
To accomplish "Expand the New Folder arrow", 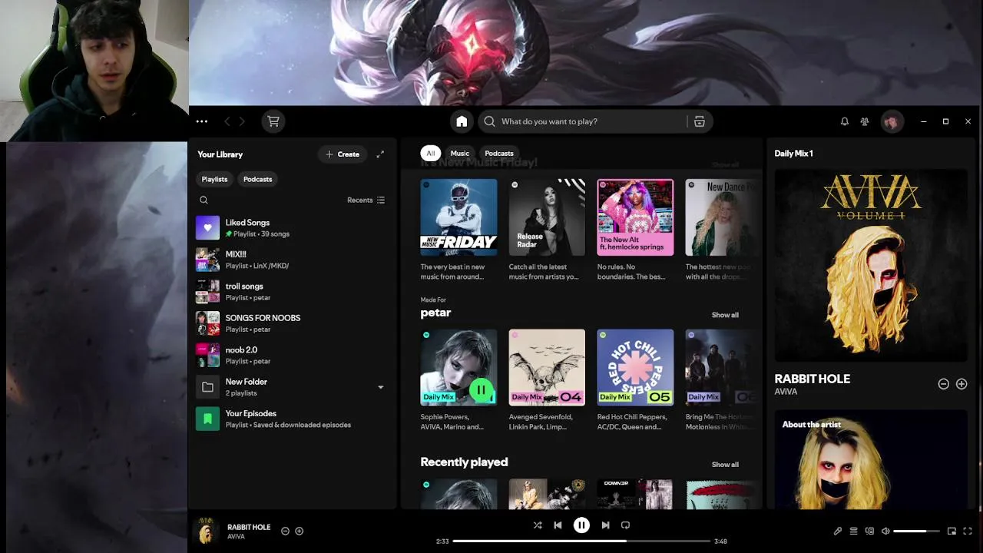I will point(380,387).
